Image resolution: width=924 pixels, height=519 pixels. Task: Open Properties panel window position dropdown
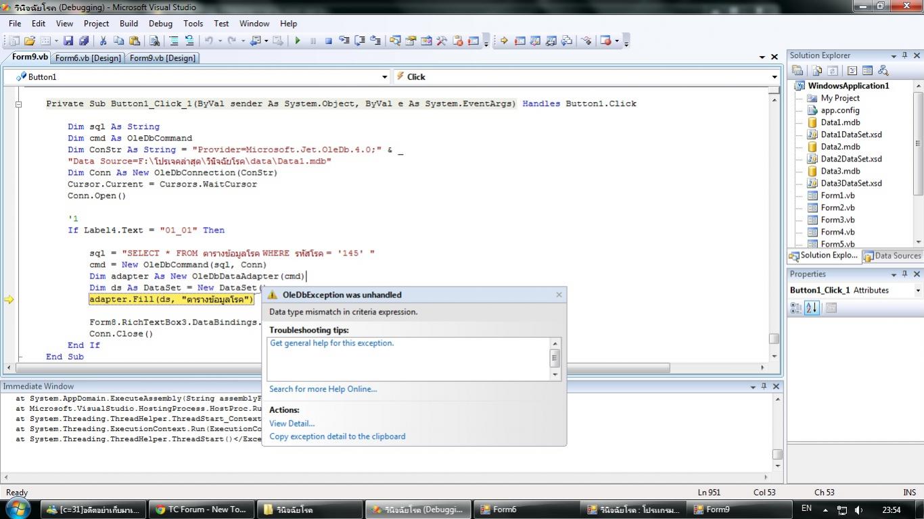tap(894, 274)
